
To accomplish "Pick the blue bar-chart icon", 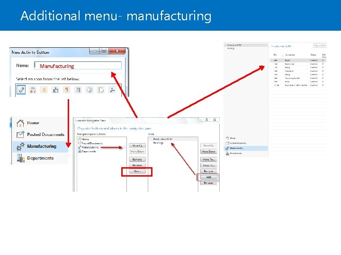I will pyautogui.click(x=55, y=90).
